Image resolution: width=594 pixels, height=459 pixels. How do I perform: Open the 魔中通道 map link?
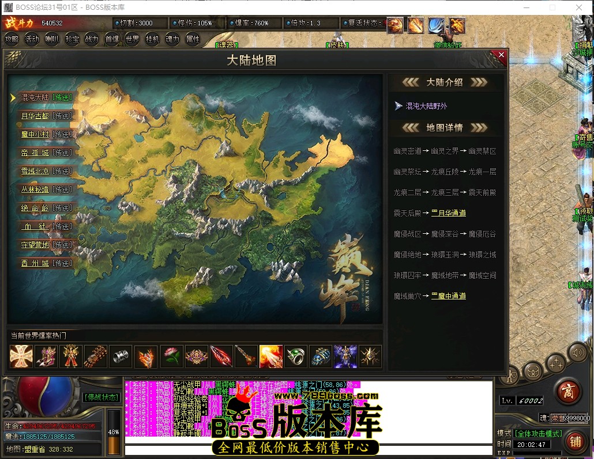449,296
